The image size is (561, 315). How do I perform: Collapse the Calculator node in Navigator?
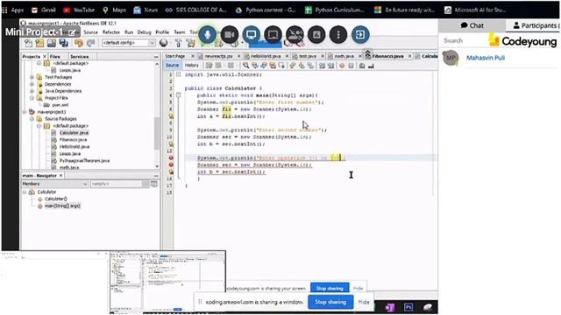(x=25, y=192)
